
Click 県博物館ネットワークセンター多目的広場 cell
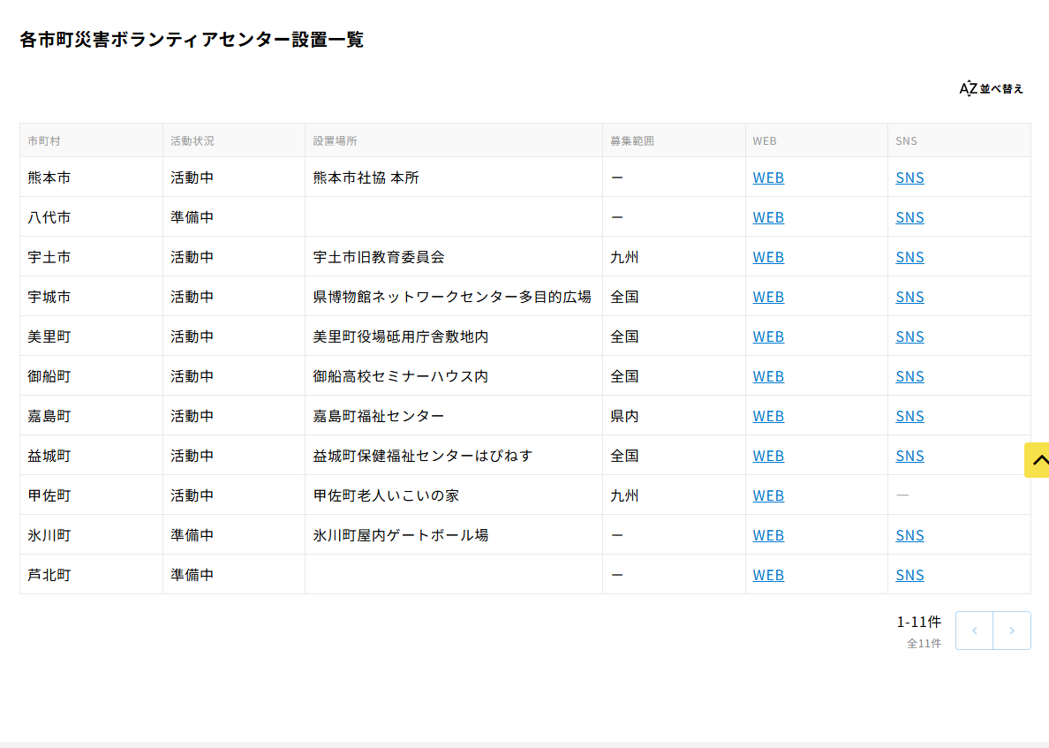[454, 297]
